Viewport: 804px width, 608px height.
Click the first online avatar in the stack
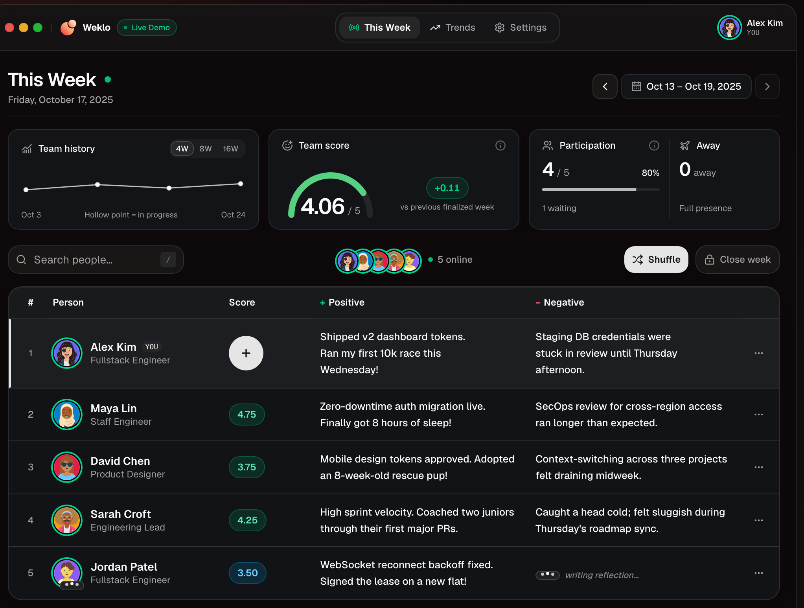[x=347, y=261]
